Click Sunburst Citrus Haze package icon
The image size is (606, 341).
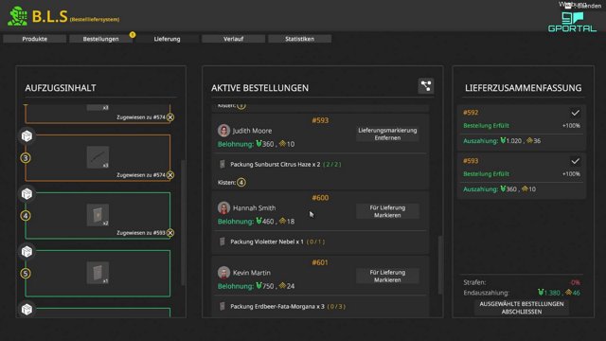click(223, 164)
